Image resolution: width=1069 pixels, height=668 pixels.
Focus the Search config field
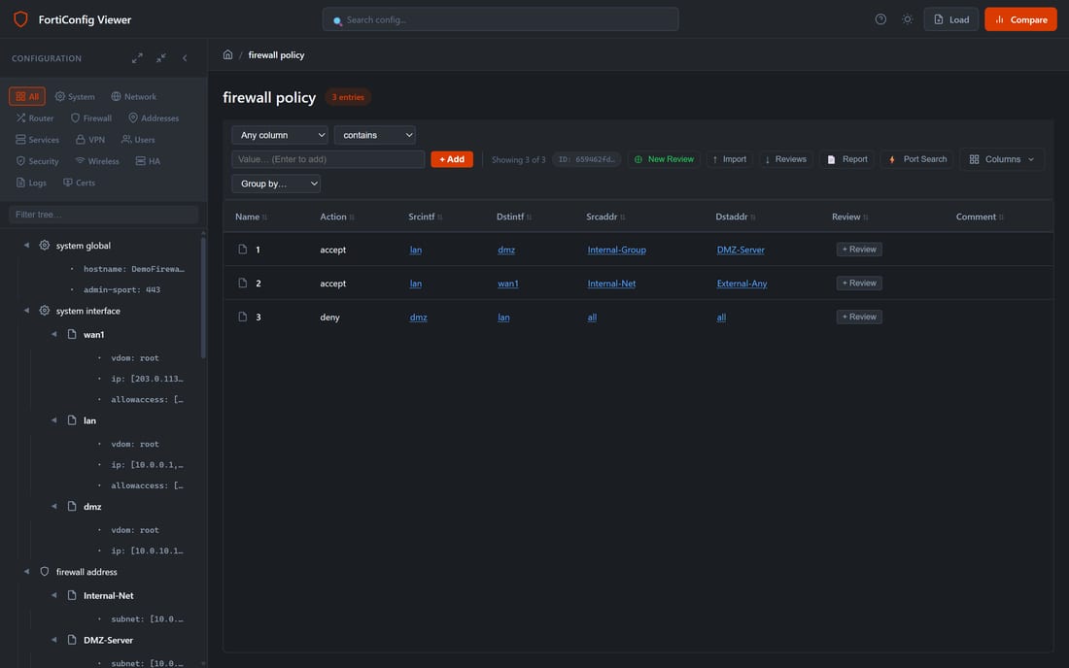500,19
